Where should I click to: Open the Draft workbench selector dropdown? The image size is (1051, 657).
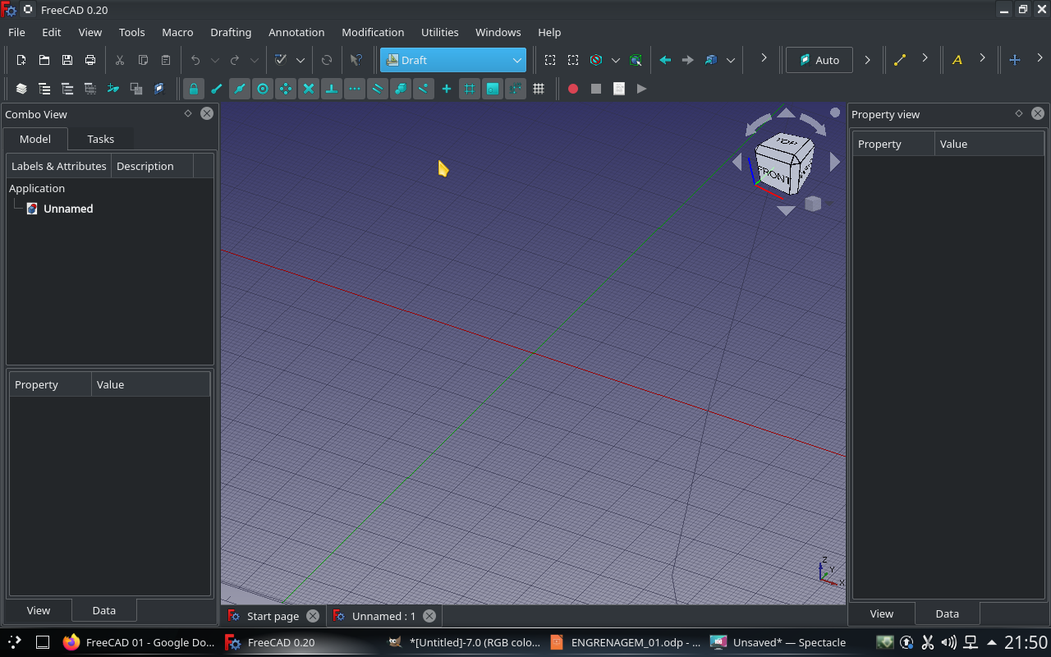pyautogui.click(x=517, y=59)
